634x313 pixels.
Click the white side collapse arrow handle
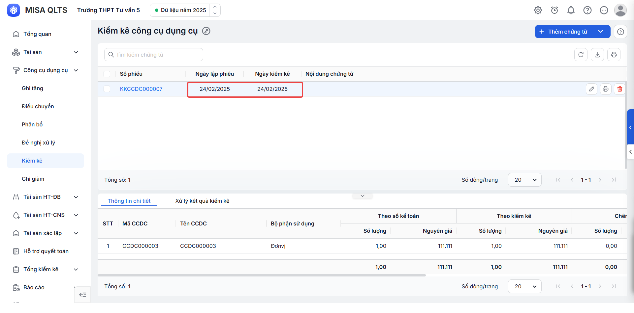pos(630,152)
